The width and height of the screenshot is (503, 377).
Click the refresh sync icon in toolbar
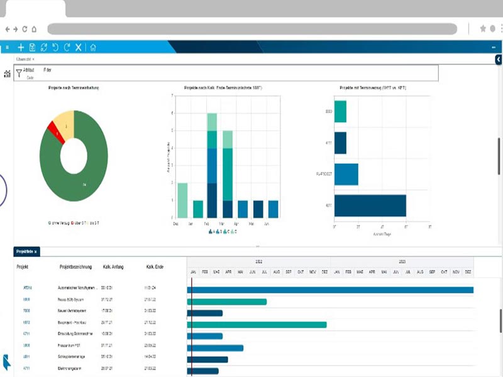[x=43, y=47]
